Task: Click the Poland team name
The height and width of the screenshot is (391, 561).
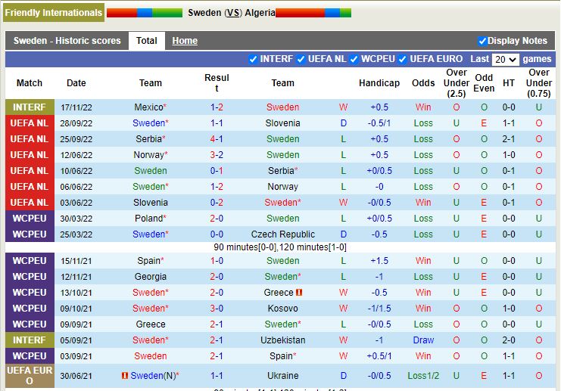Action: [x=148, y=219]
